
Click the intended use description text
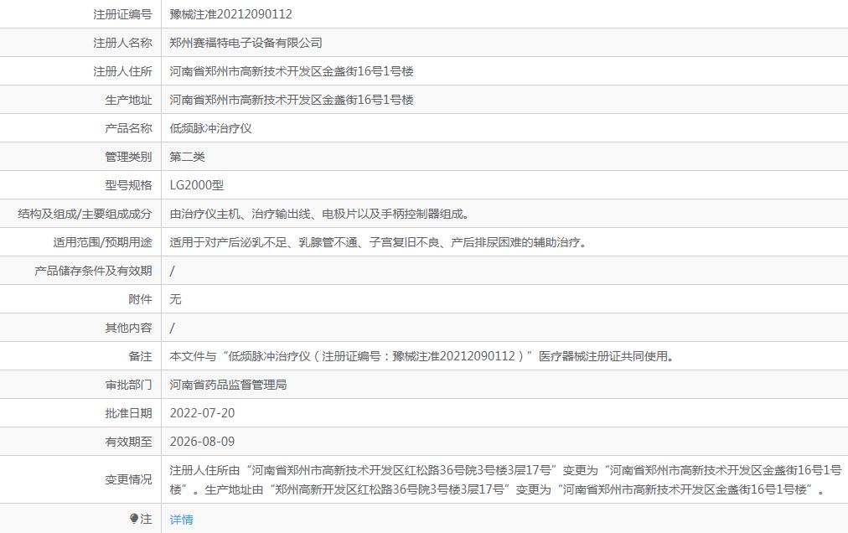[379, 242]
